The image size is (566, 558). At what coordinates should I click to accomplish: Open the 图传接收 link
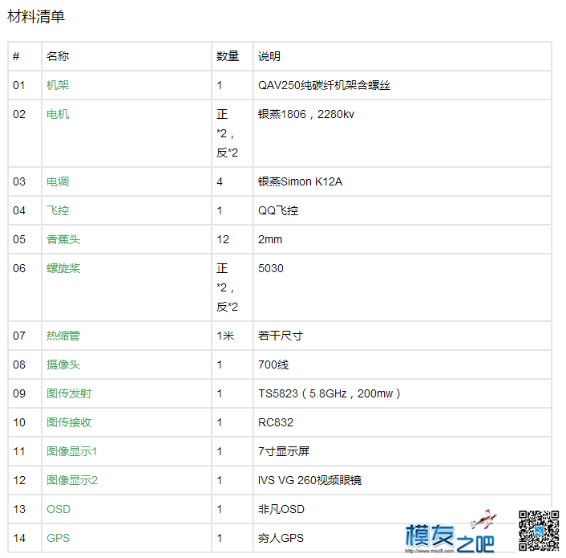click(69, 422)
